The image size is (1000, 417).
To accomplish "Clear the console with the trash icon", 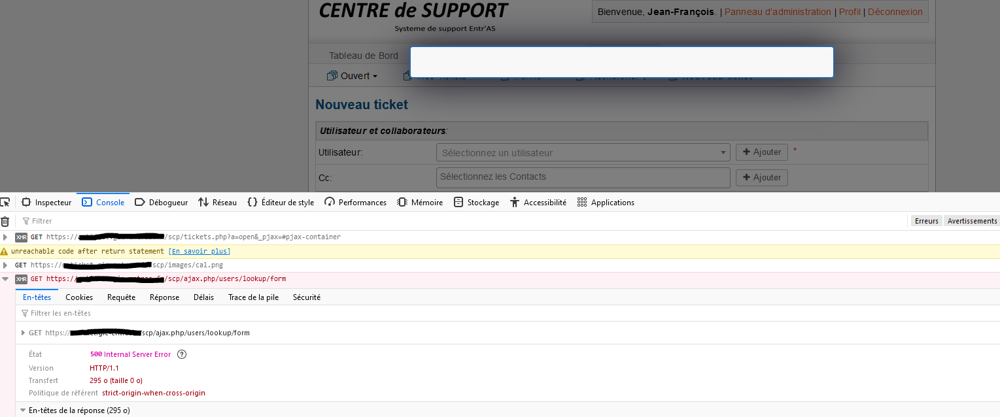I will tap(5, 222).
